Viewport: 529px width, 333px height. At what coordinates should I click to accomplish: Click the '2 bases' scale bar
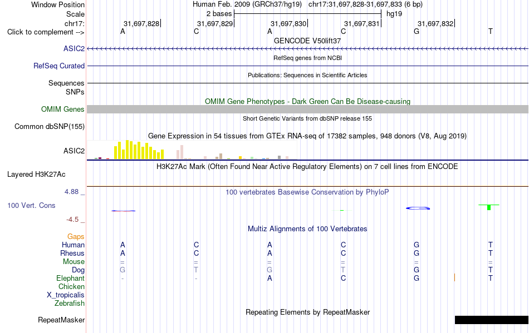[307, 14]
